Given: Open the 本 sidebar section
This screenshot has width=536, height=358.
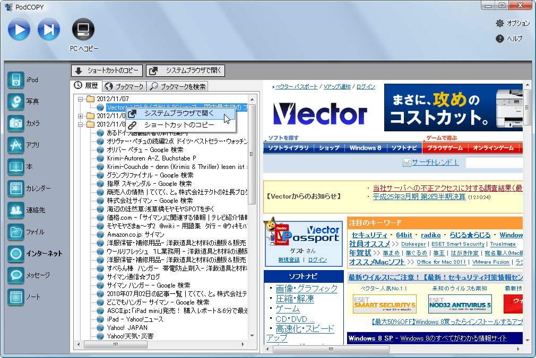Looking at the screenshot, I should [20, 167].
